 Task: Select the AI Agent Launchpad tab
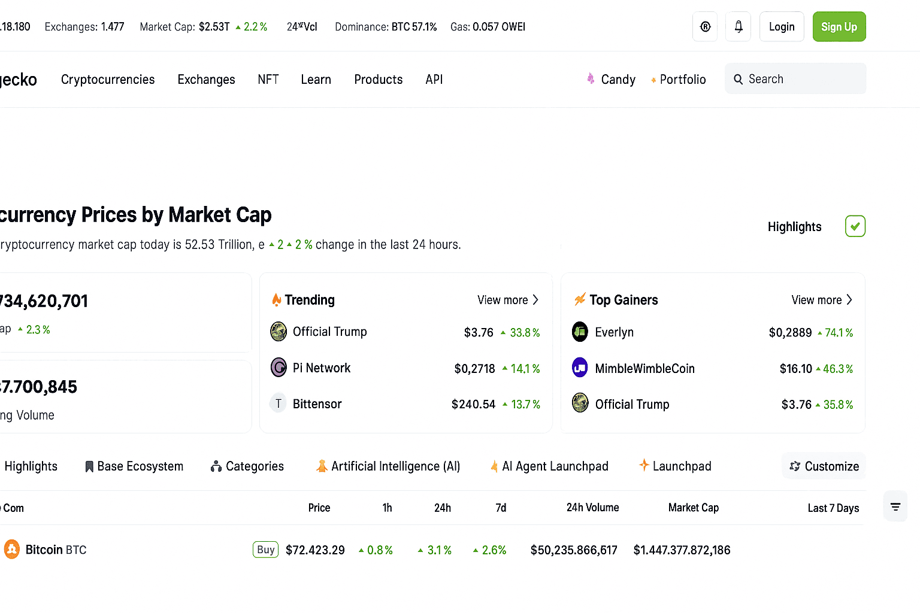[555, 466]
